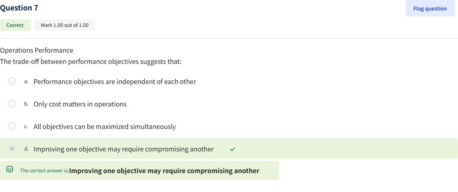Select the radio button for option c
The height and width of the screenshot is (192, 458).
(x=12, y=127)
